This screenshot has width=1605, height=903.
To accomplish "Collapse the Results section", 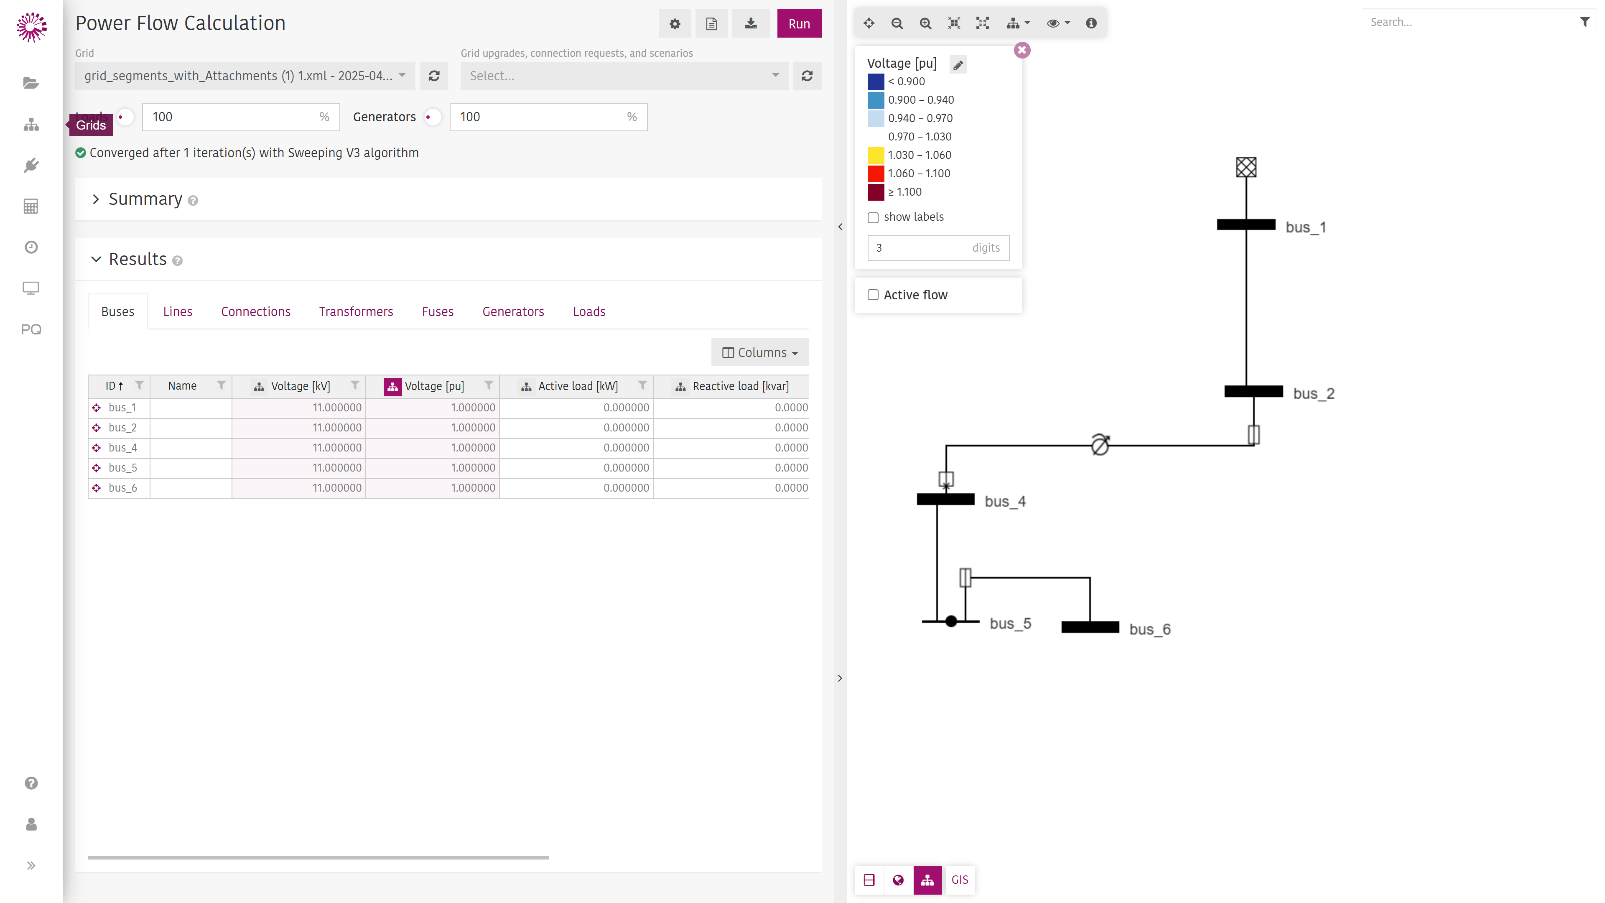I will 95,259.
